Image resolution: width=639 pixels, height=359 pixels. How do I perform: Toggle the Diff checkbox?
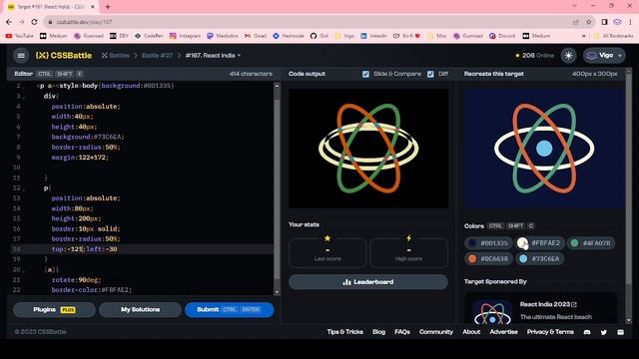430,74
